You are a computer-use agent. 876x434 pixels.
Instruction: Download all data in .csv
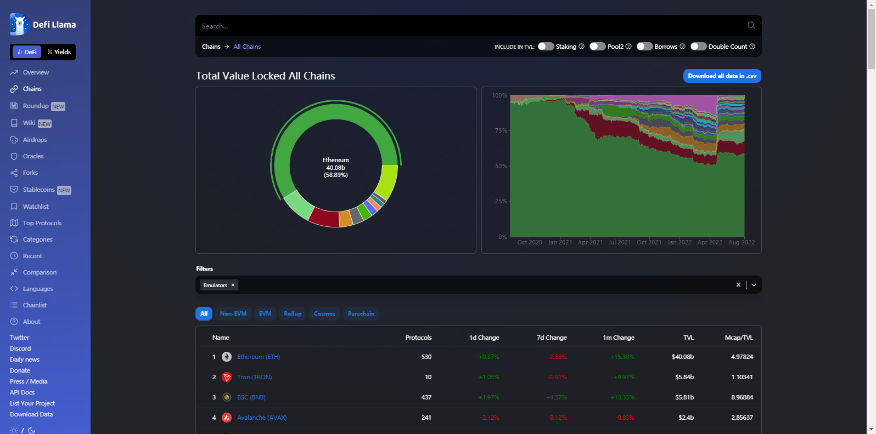tap(722, 76)
